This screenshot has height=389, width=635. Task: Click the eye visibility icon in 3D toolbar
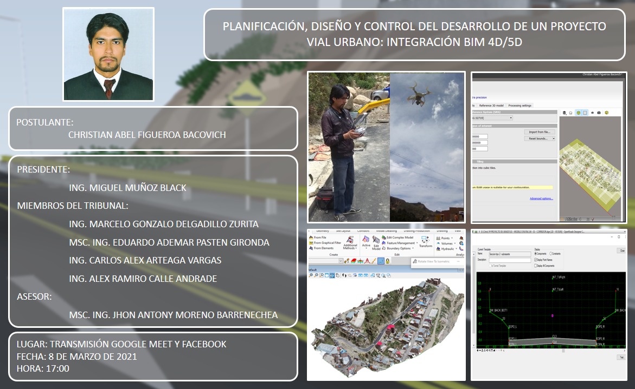pyautogui.click(x=593, y=113)
